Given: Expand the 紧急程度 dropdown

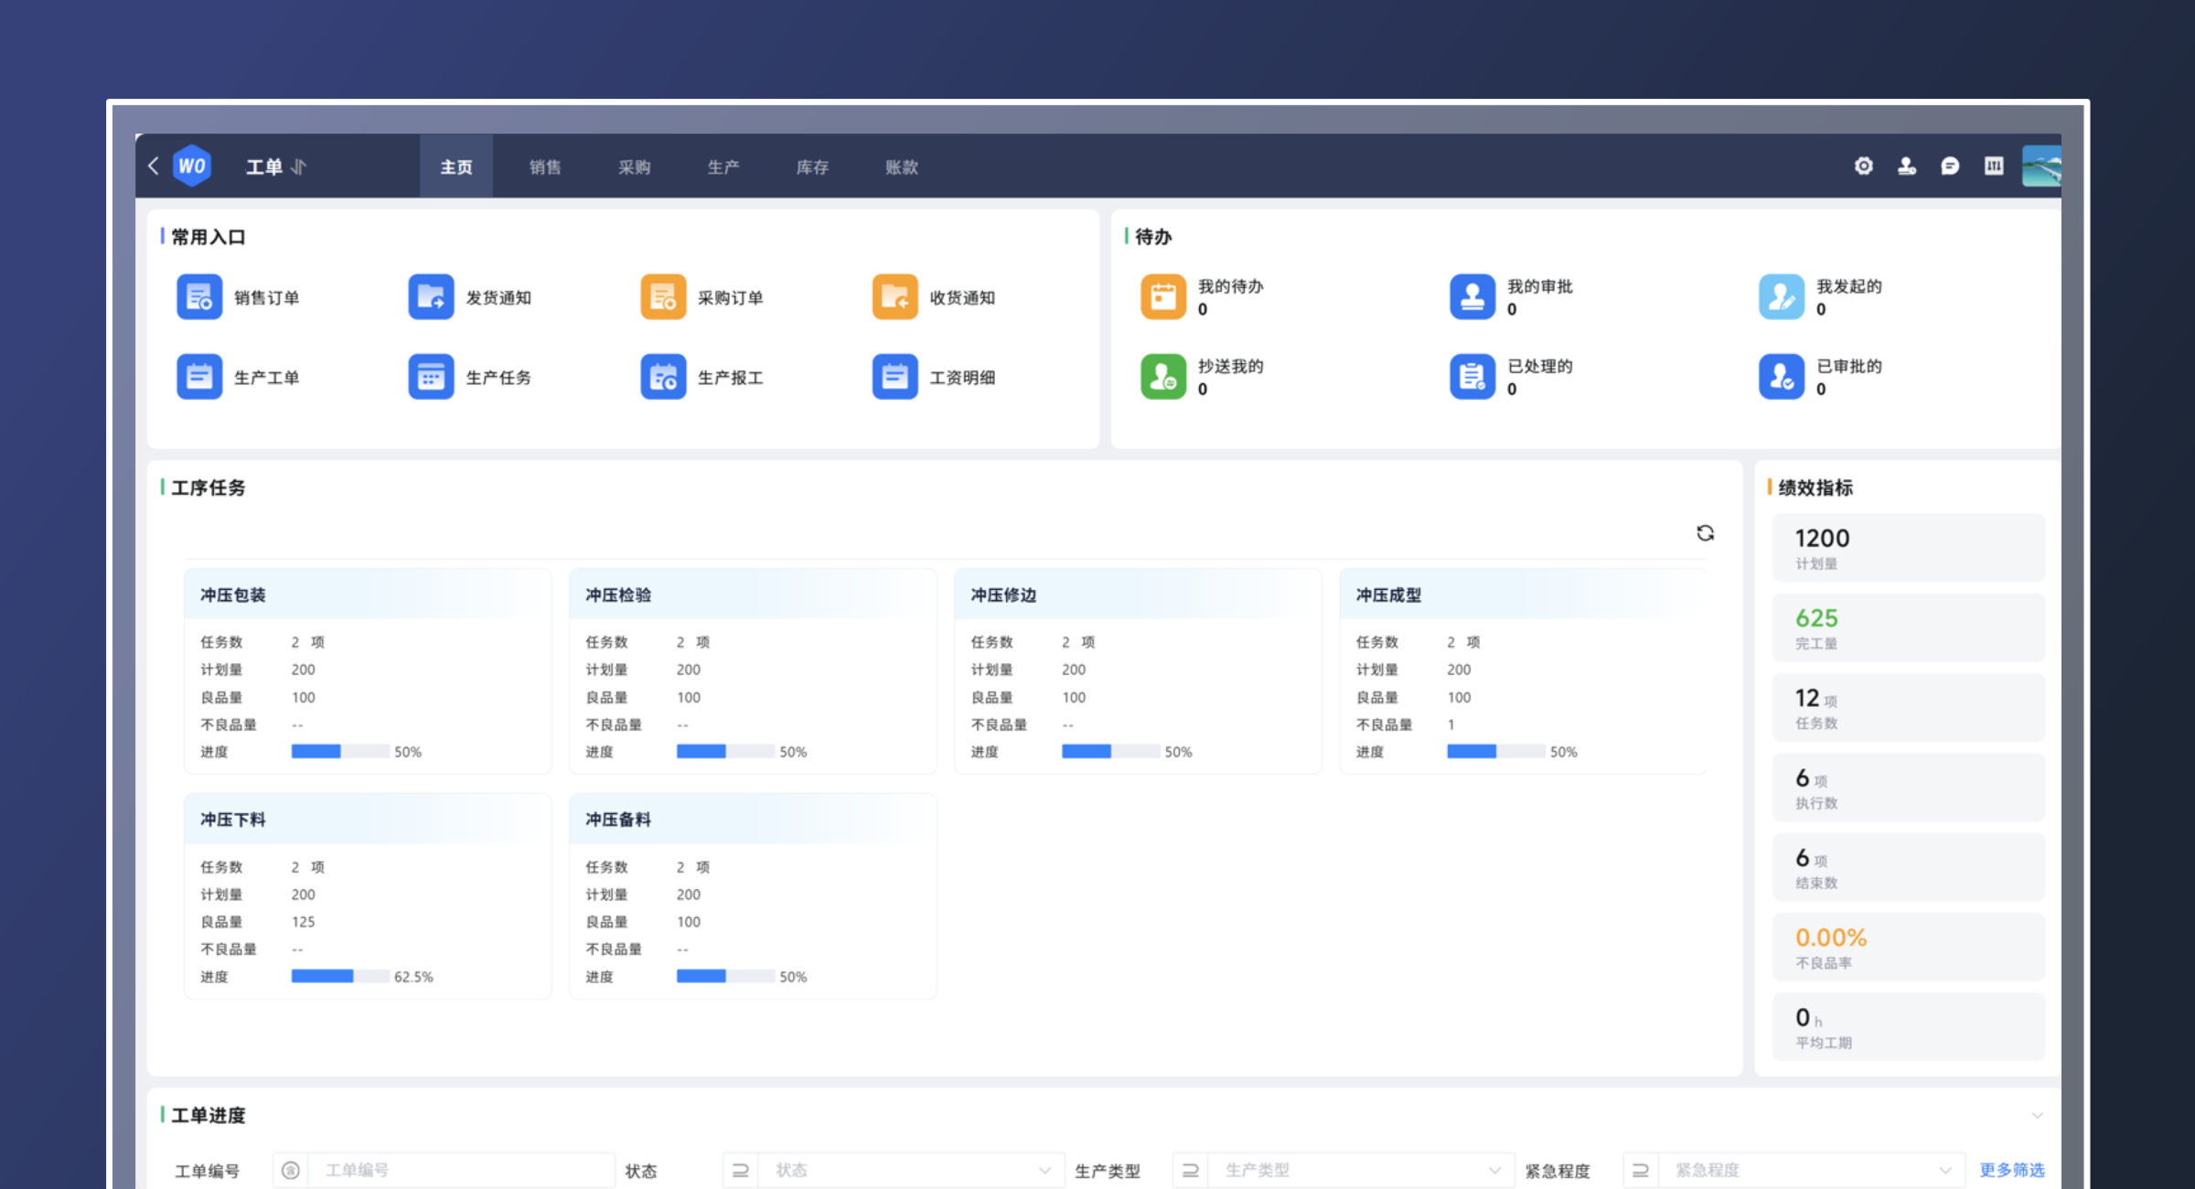Looking at the screenshot, I should coord(1944,1170).
